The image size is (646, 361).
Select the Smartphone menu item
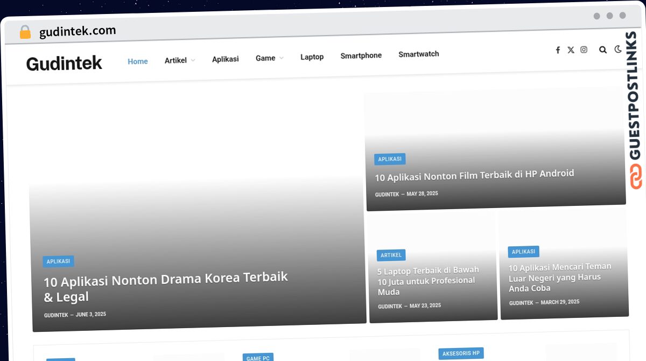click(x=361, y=55)
